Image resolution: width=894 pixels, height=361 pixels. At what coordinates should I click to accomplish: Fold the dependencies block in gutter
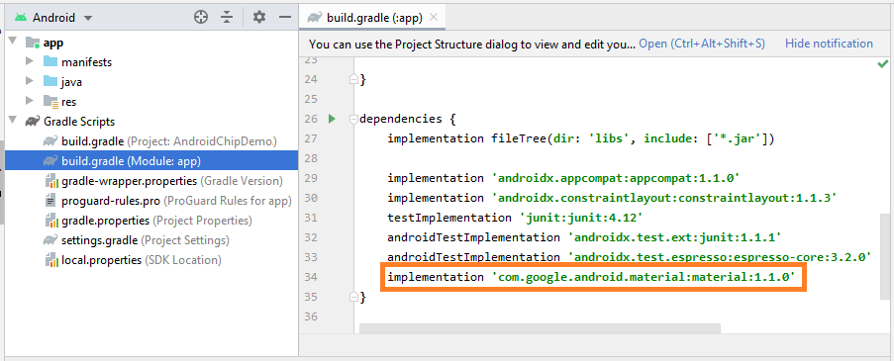[x=353, y=119]
